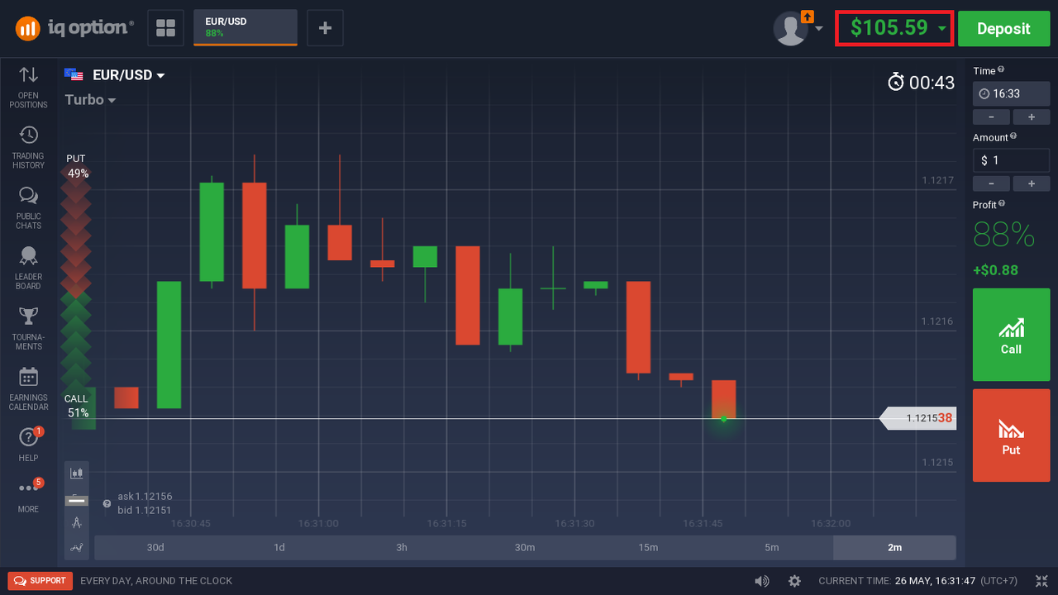1058x595 pixels.
Task: Decrease trade amount with minus
Action: coord(991,183)
